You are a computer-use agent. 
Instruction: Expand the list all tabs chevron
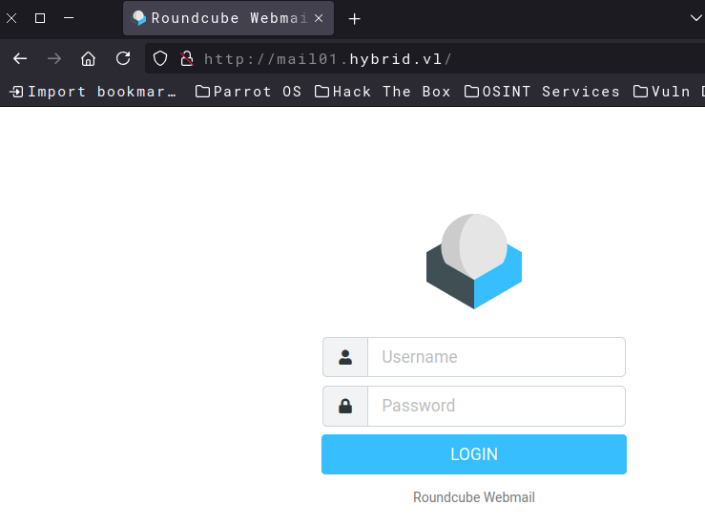(695, 18)
